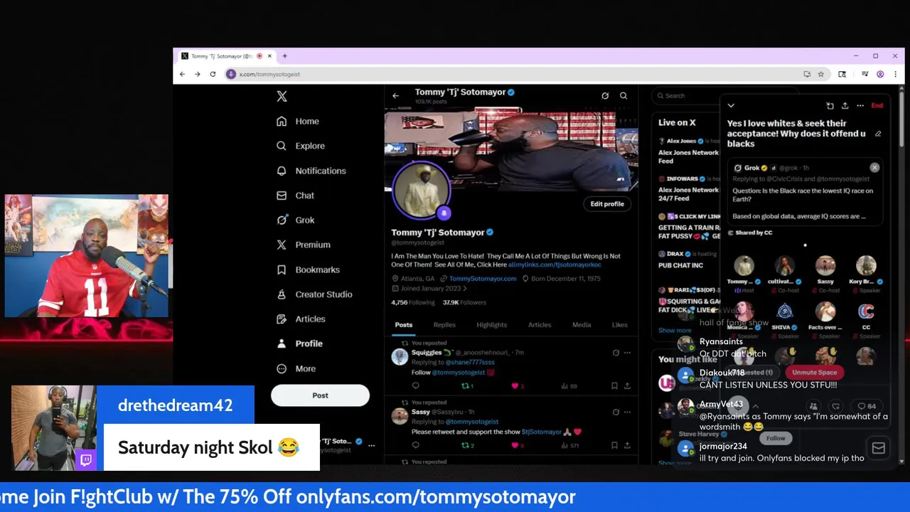
Task: Open a new Chrome tab
Action: coord(284,56)
